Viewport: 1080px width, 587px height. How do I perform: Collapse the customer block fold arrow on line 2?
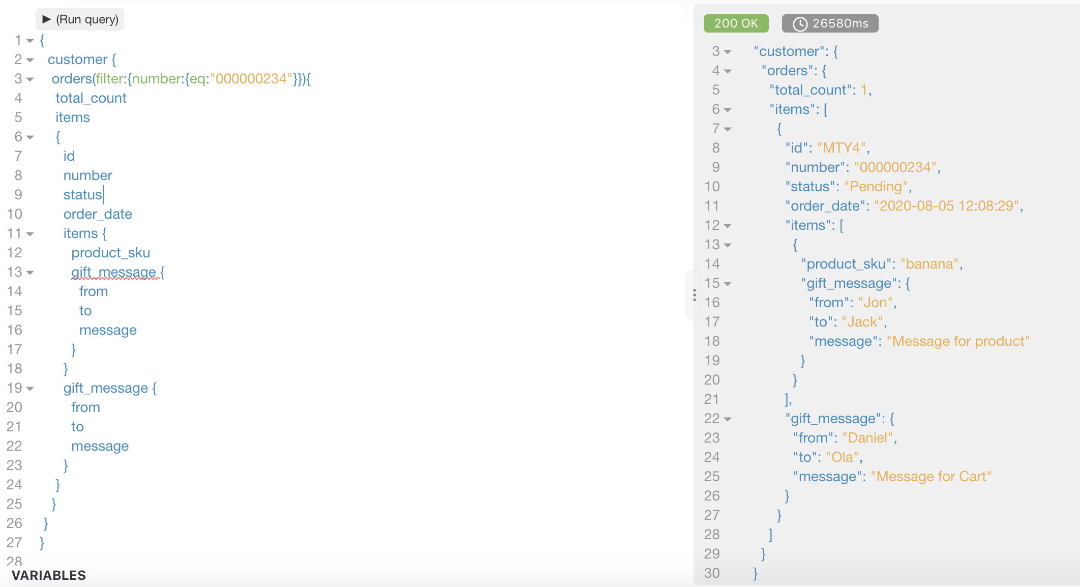(x=30, y=60)
